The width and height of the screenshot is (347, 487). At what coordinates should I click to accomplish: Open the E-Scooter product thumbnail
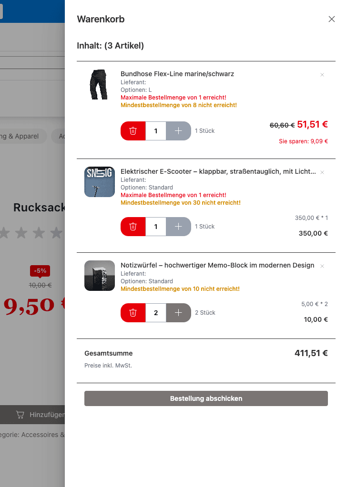[x=99, y=182]
